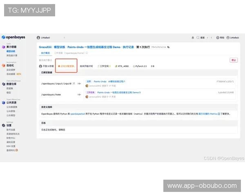Open the 自动化 sidebar section icon
245x196 pixels.
coord(3,65)
